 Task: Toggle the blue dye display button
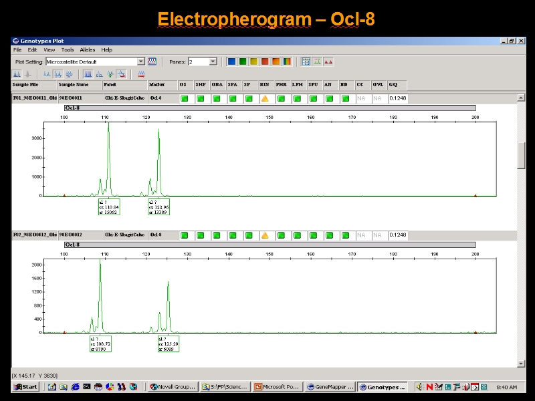click(231, 61)
